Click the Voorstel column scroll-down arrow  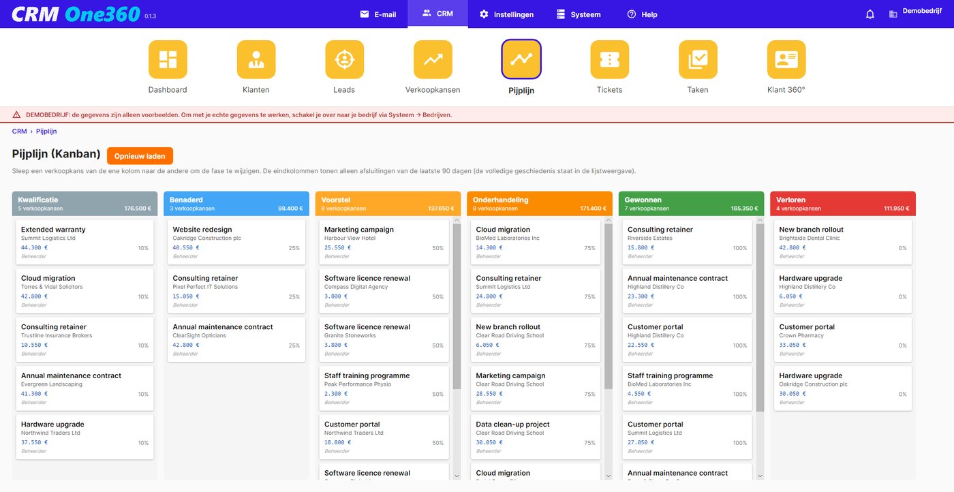(x=457, y=475)
